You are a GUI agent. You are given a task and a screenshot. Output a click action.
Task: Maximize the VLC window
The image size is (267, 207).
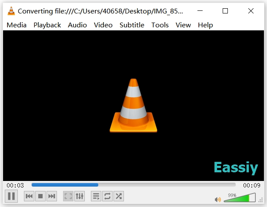click(225, 11)
